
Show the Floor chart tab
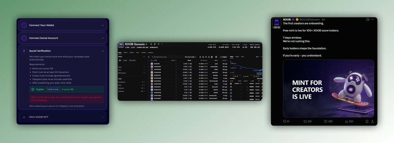[x=243, y=57]
